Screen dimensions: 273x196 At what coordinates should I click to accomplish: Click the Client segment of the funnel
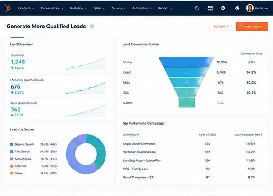tap(187, 102)
